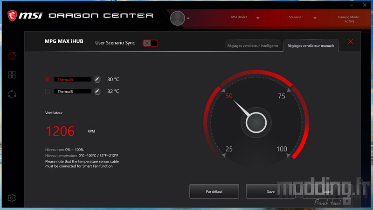The height and width of the screenshot is (210, 373).
Task: Click the Load button
Action: pyautogui.click(x=327, y=191)
